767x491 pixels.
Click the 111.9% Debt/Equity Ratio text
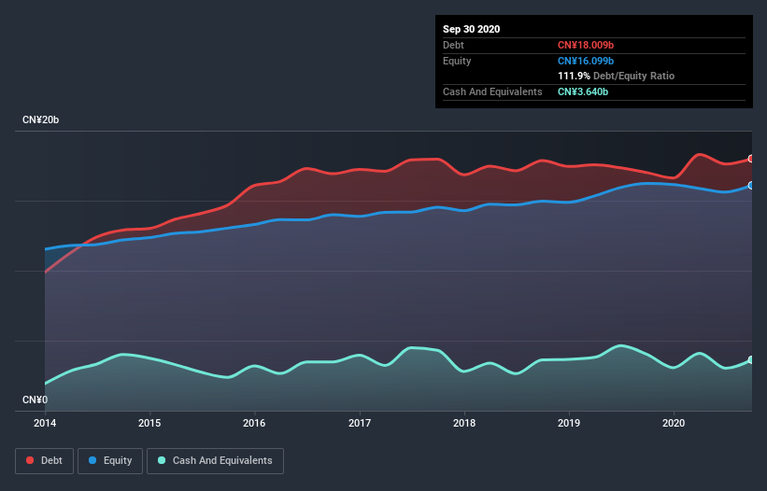tap(616, 77)
